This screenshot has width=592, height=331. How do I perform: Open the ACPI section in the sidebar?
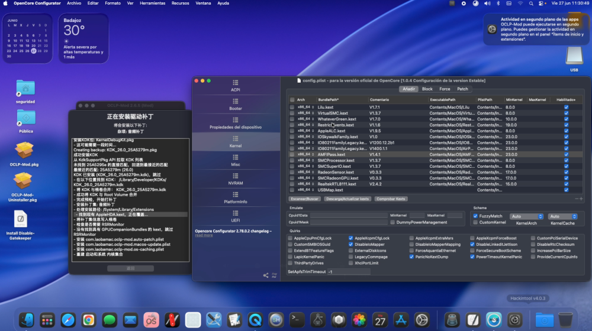click(x=236, y=86)
